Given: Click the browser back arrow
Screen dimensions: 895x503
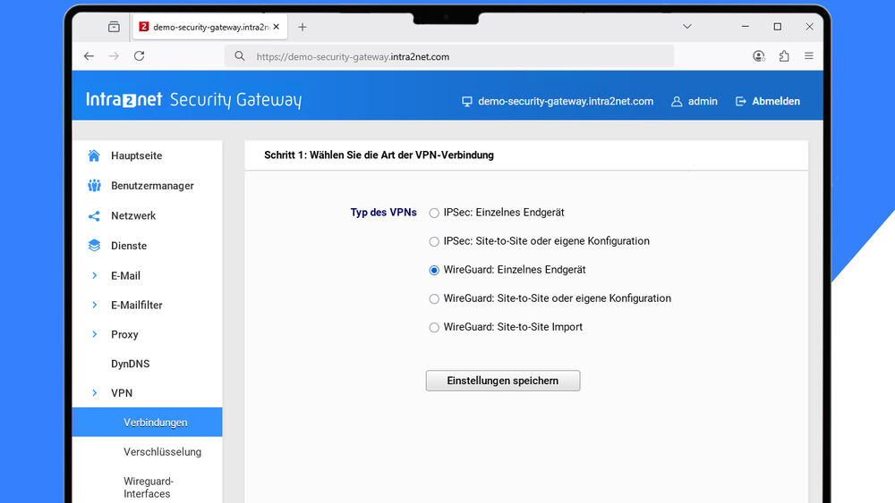Looking at the screenshot, I should coord(89,56).
